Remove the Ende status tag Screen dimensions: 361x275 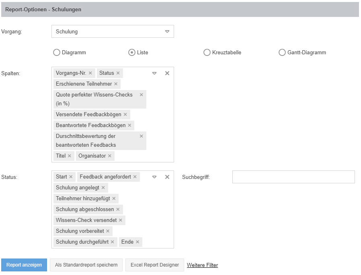click(137, 242)
